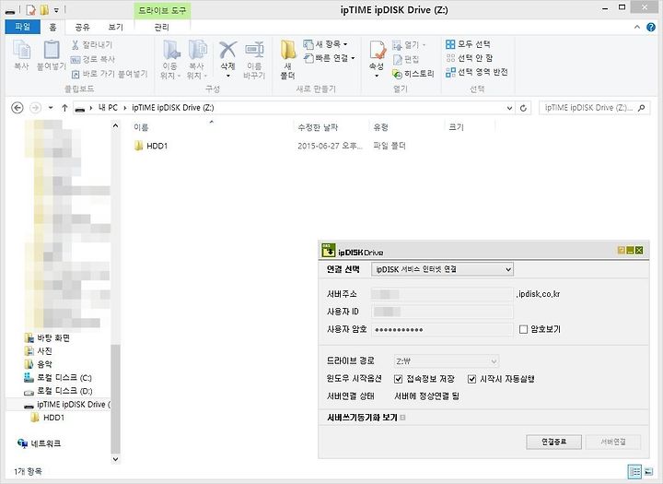
Task: Open recent locations dropdown arrow
Action: pos(51,108)
